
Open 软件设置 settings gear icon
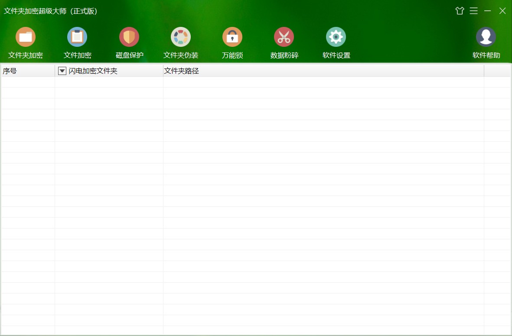[336, 37]
